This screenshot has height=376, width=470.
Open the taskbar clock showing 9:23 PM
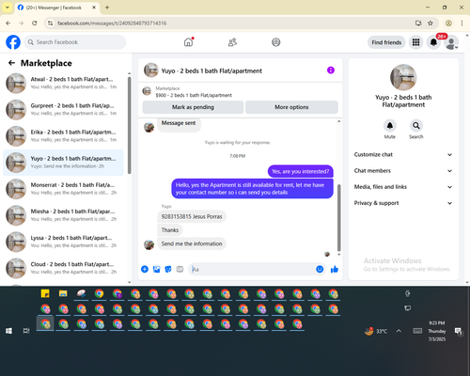click(x=437, y=331)
